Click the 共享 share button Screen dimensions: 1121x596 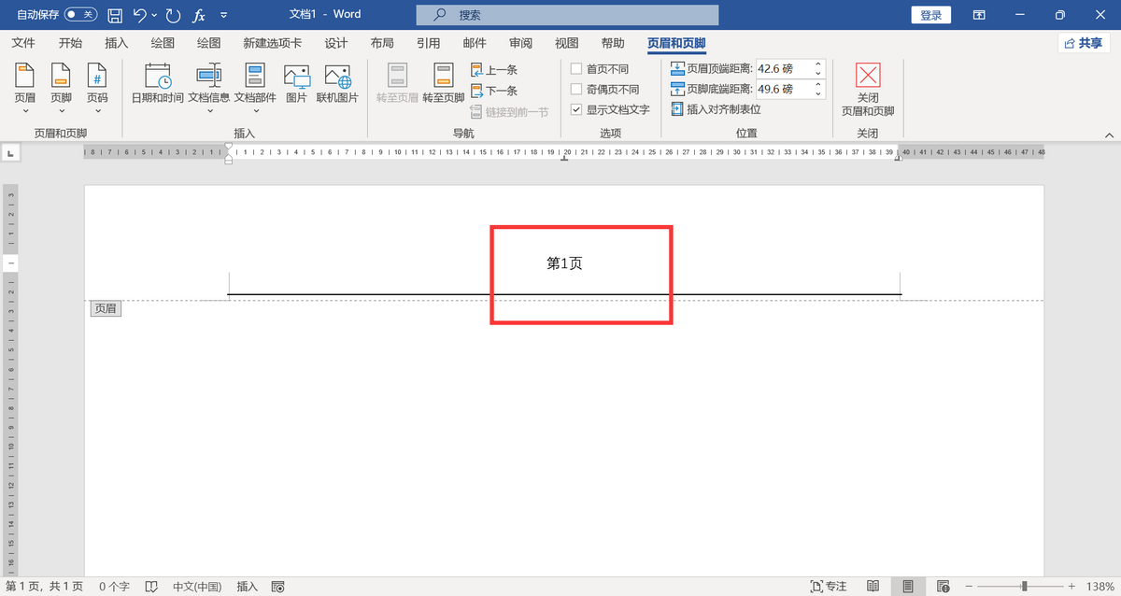[x=1084, y=43]
